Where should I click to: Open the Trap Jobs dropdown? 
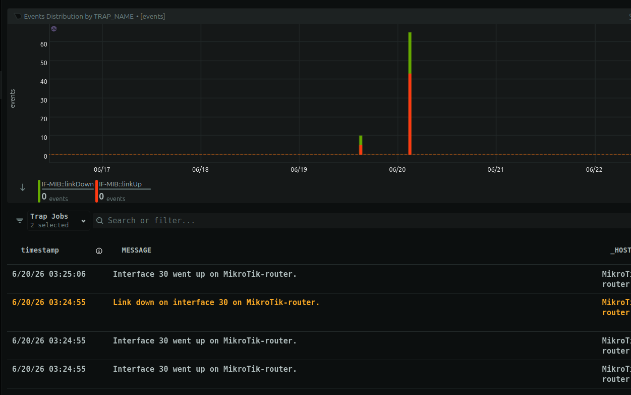(x=59, y=221)
